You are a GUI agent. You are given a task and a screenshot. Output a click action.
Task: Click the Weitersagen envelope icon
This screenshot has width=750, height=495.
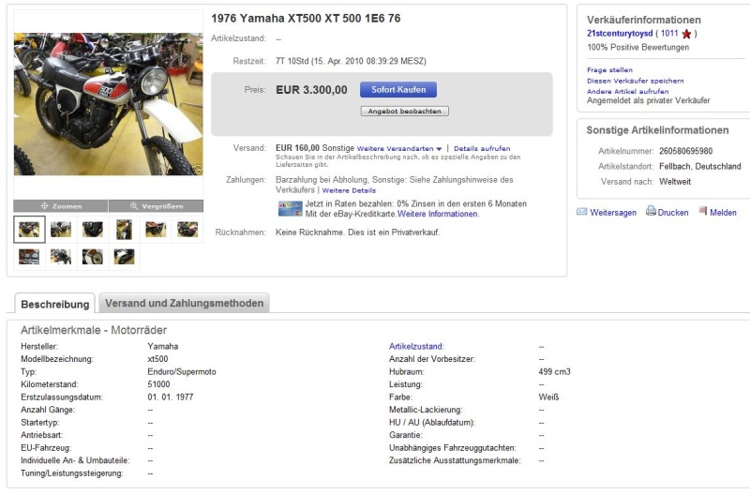[x=582, y=212]
